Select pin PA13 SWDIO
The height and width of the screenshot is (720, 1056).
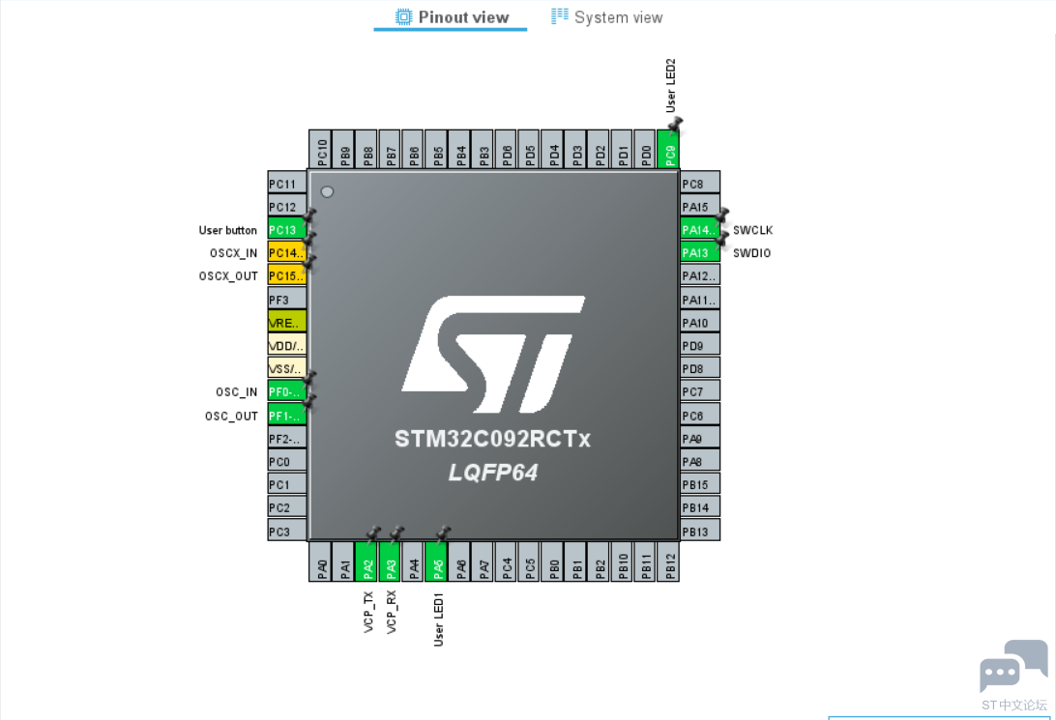tap(700, 252)
